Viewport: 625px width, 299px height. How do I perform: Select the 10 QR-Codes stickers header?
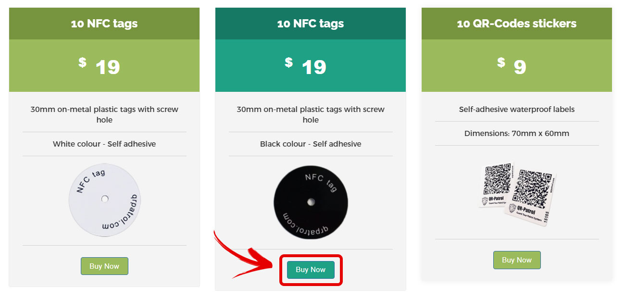[517, 24]
